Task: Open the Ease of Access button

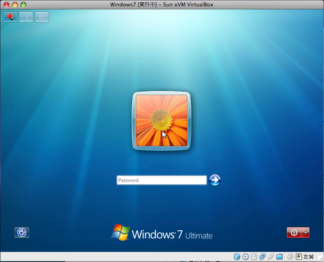Action: click(22, 232)
